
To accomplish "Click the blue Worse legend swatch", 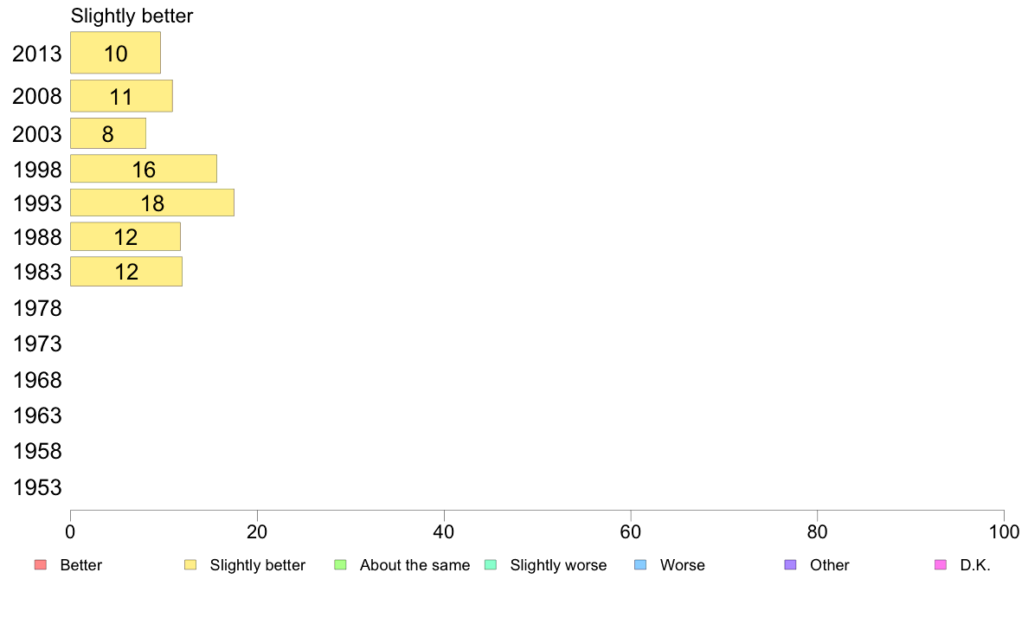I will [x=640, y=565].
